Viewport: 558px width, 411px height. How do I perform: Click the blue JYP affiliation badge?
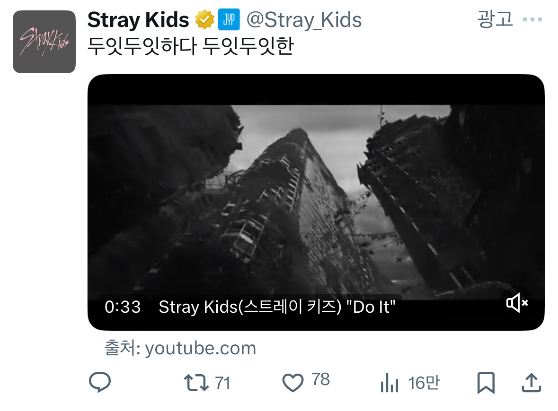click(x=229, y=19)
